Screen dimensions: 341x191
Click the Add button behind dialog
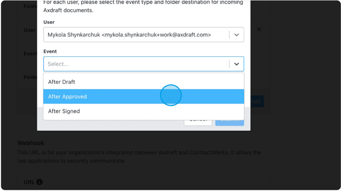[257, 101]
